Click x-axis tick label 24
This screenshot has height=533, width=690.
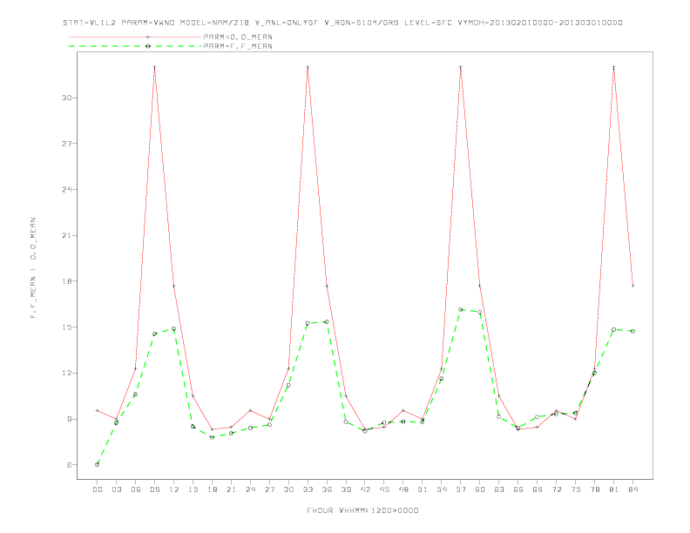tap(250, 489)
